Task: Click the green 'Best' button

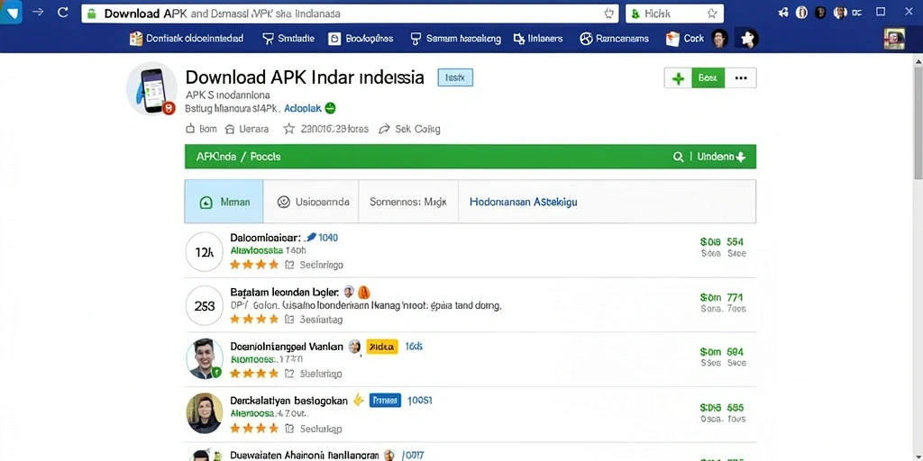Action: point(708,78)
